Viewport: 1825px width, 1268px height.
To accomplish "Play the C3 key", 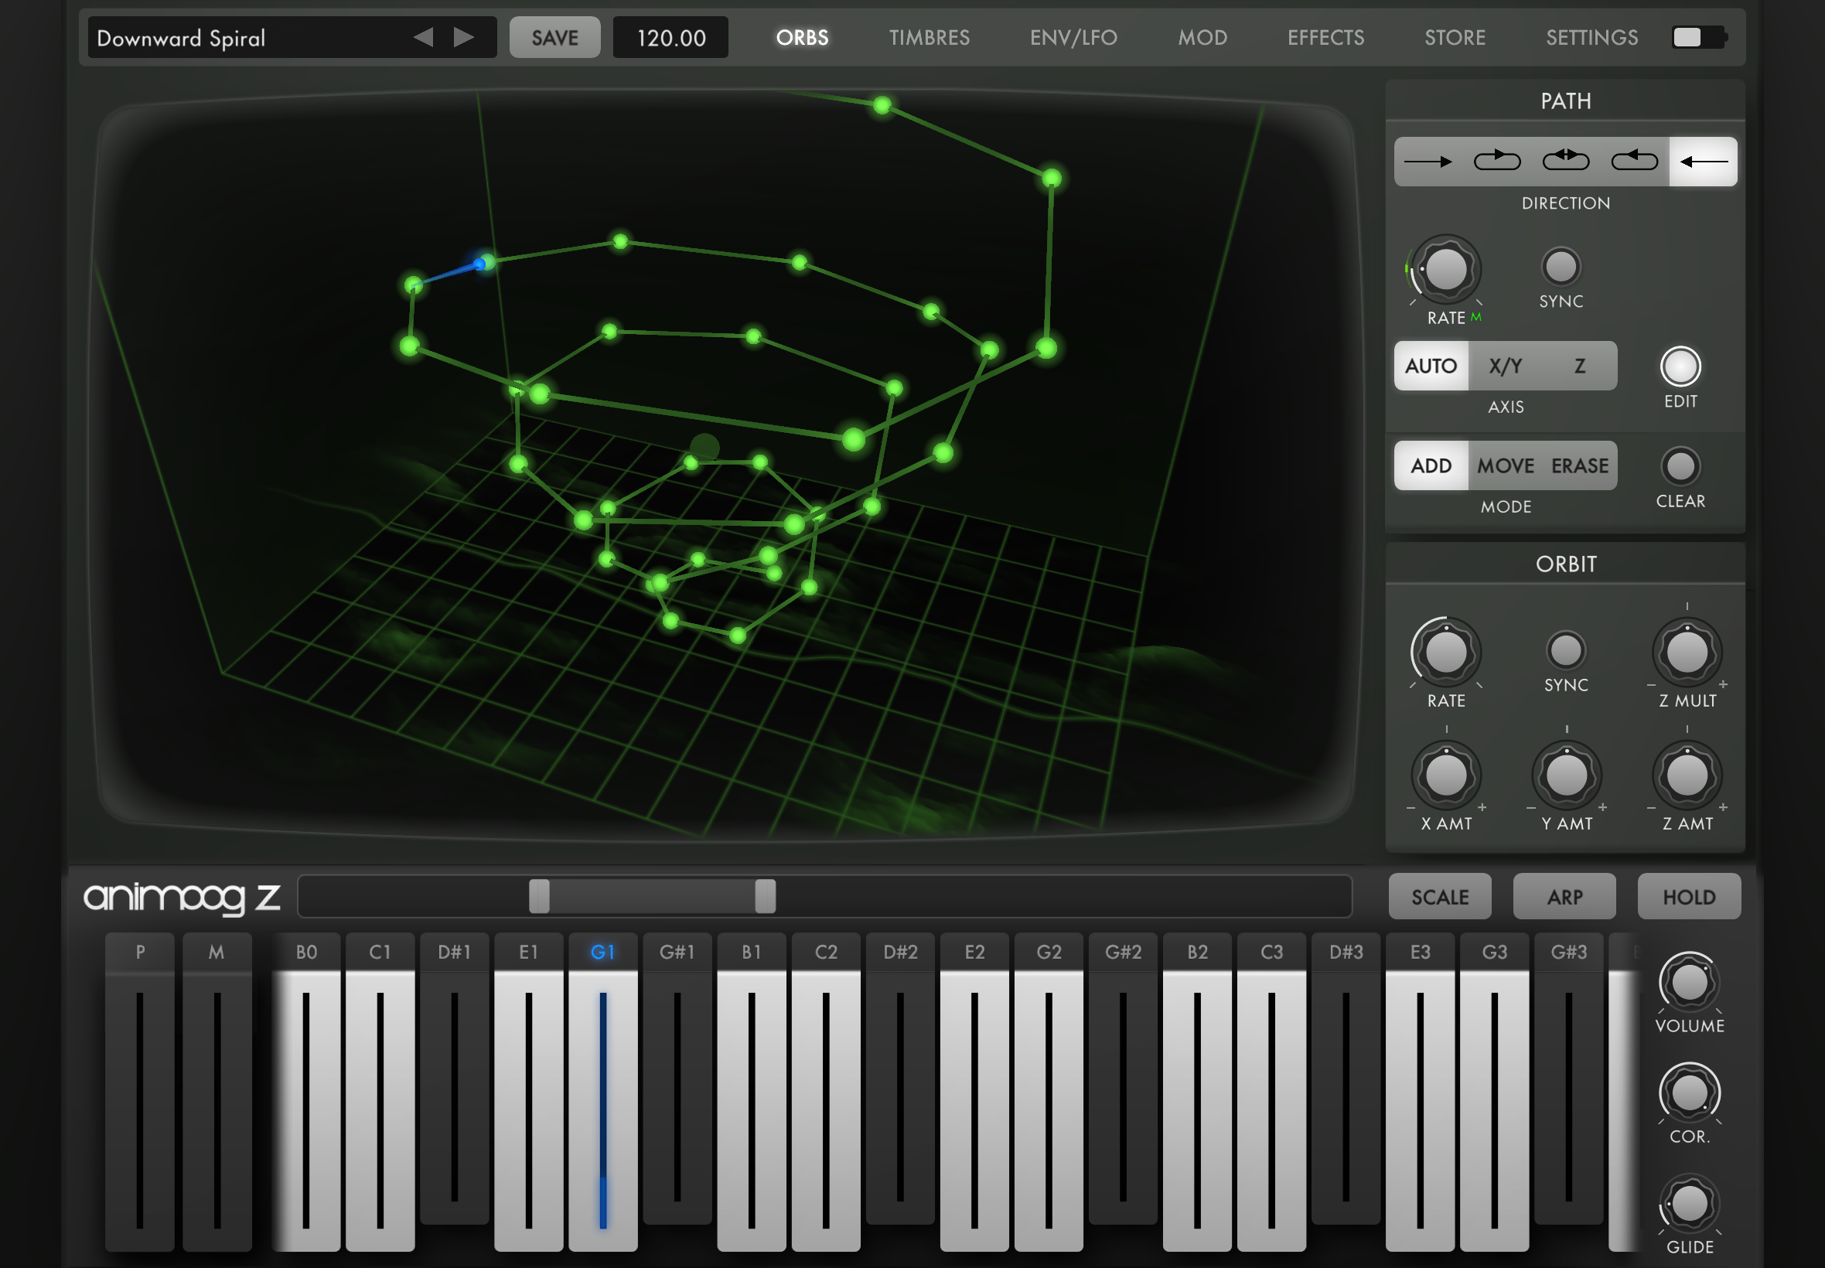I will click(1271, 1092).
